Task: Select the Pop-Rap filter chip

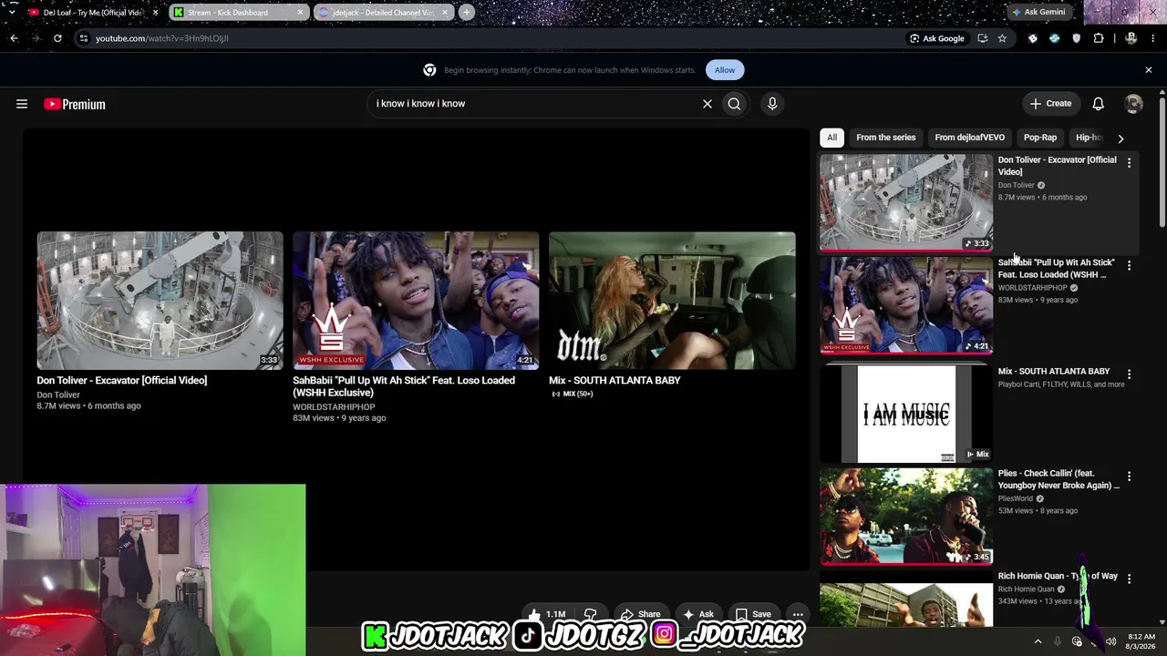Action: (1040, 138)
